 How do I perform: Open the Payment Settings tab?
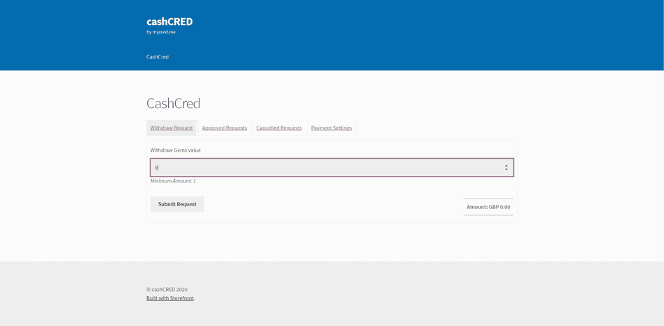point(331,127)
